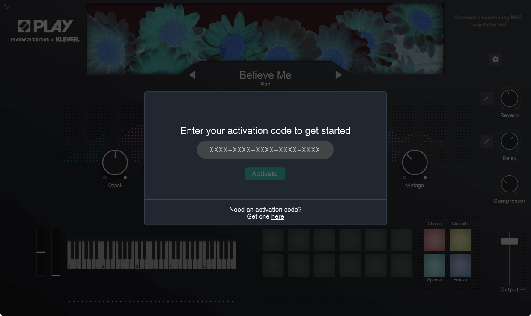Click the Believe Me preset name

click(x=265, y=75)
